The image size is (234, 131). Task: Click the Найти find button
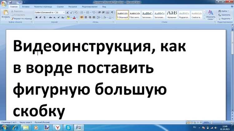pos(223,11)
